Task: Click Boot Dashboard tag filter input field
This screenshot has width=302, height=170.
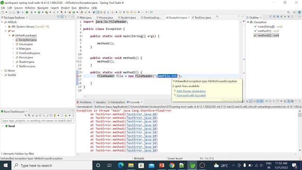Action: click(x=38, y=121)
